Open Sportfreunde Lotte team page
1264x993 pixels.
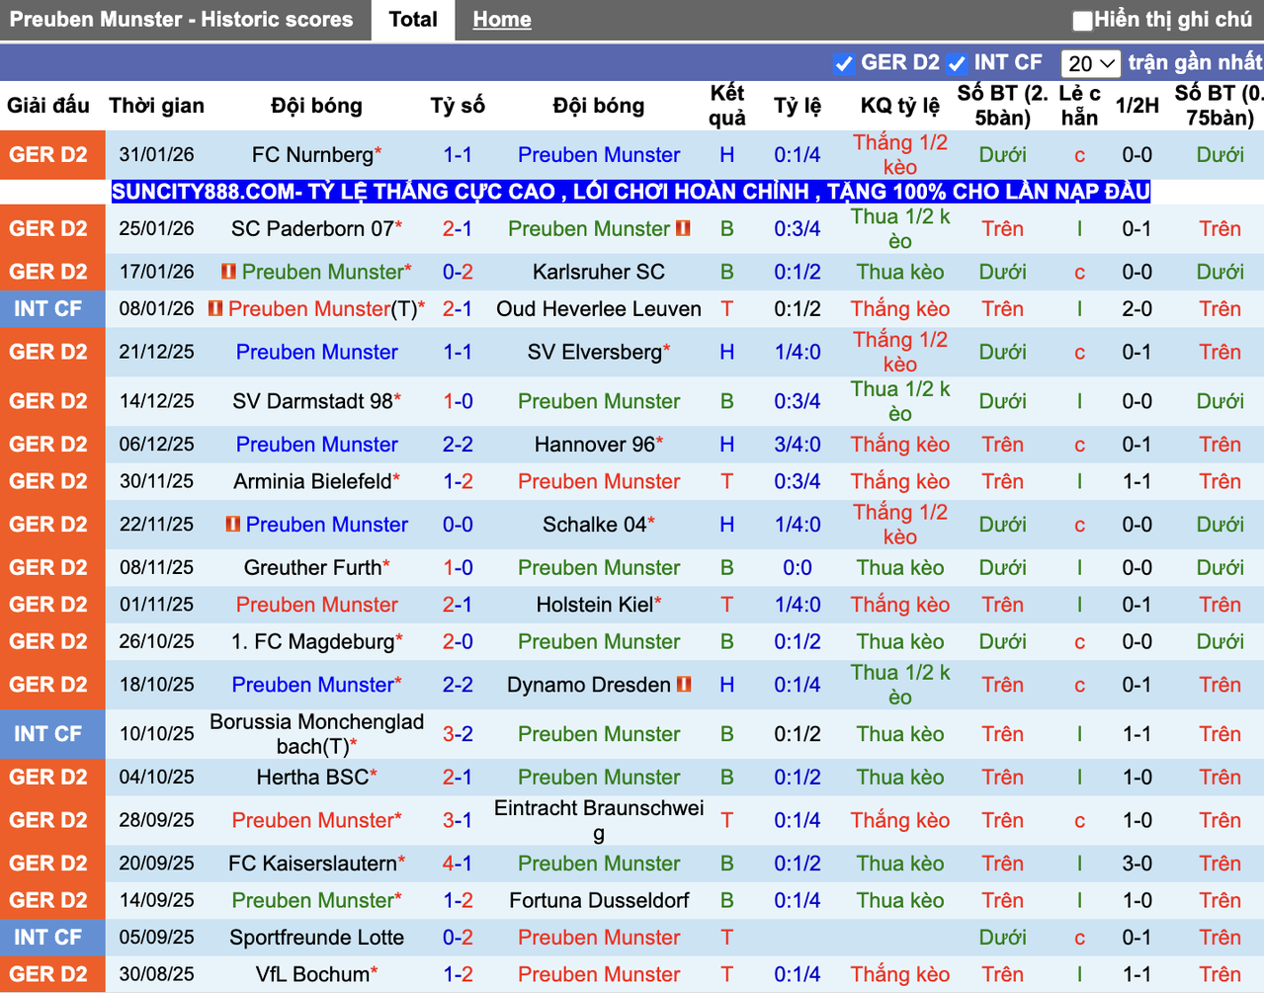point(316,938)
